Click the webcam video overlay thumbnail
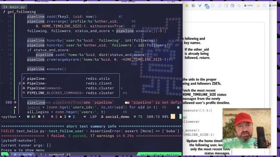 [247, 128]
